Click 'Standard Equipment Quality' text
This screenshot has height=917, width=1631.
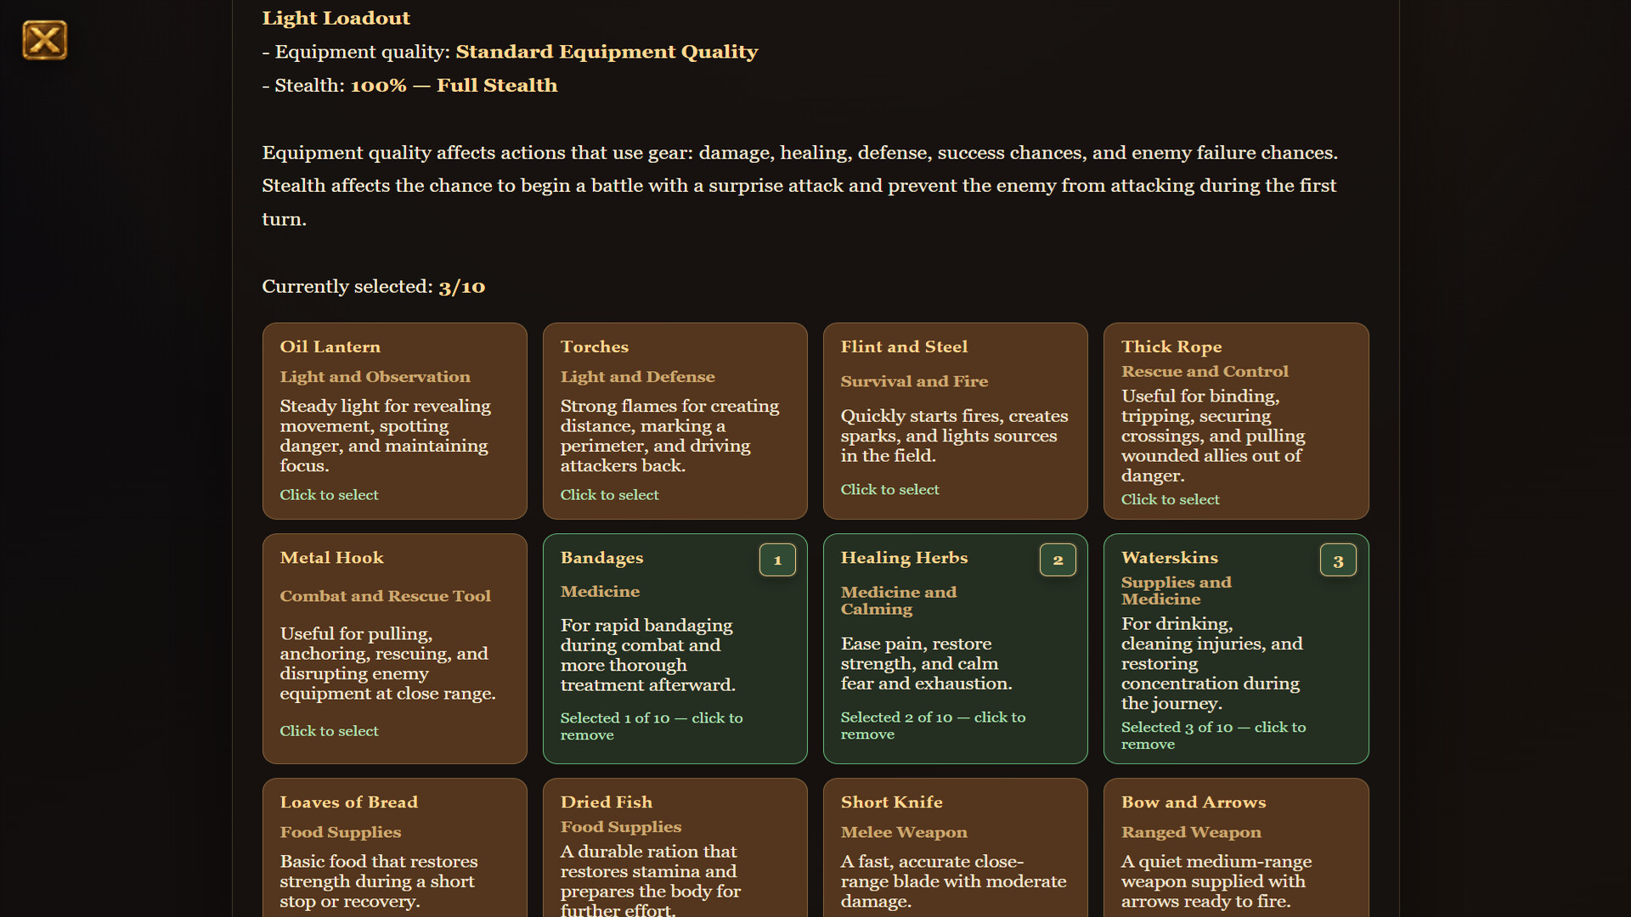click(607, 52)
